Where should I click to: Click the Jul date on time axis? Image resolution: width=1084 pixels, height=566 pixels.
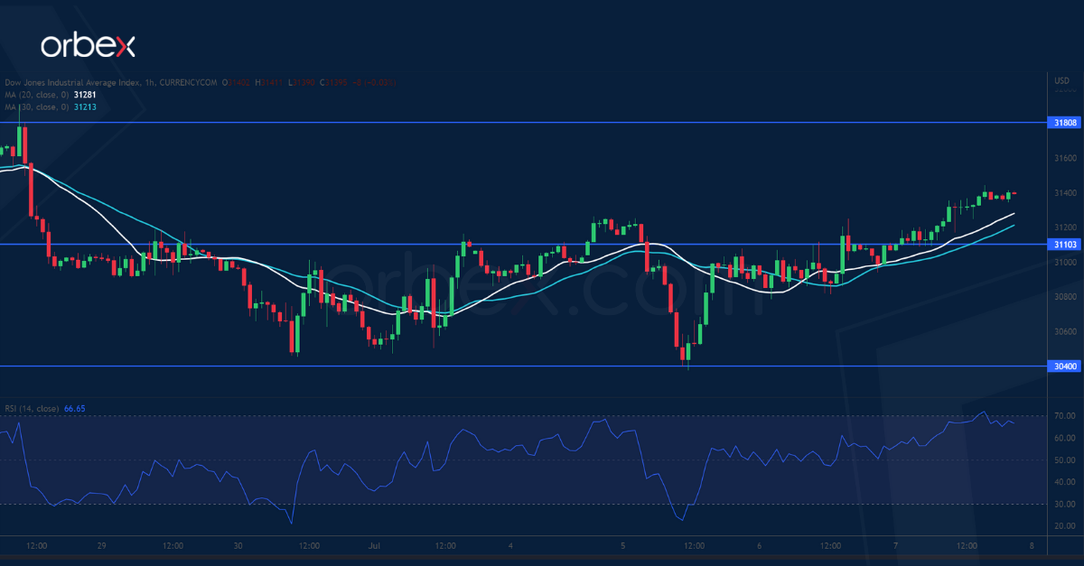[x=374, y=546]
